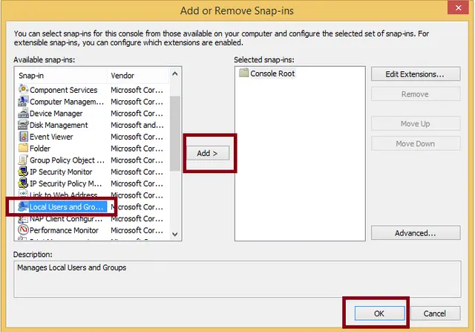Sort the list by Vendor column header
The width and height of the screenshot is (475, 332).
(x=138, y=76)
